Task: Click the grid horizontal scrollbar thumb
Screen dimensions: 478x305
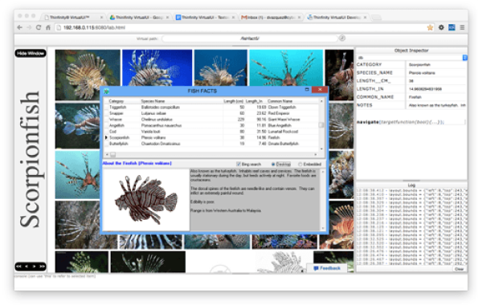Action: [x=112, y=154]
